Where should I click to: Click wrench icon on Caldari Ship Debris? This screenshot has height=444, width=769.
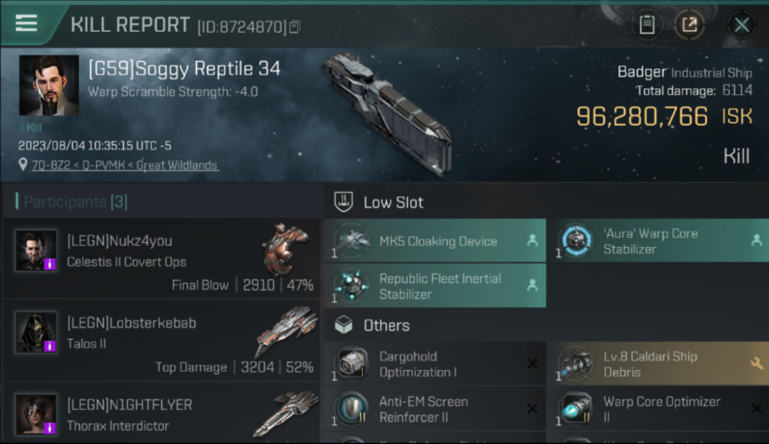756,363
